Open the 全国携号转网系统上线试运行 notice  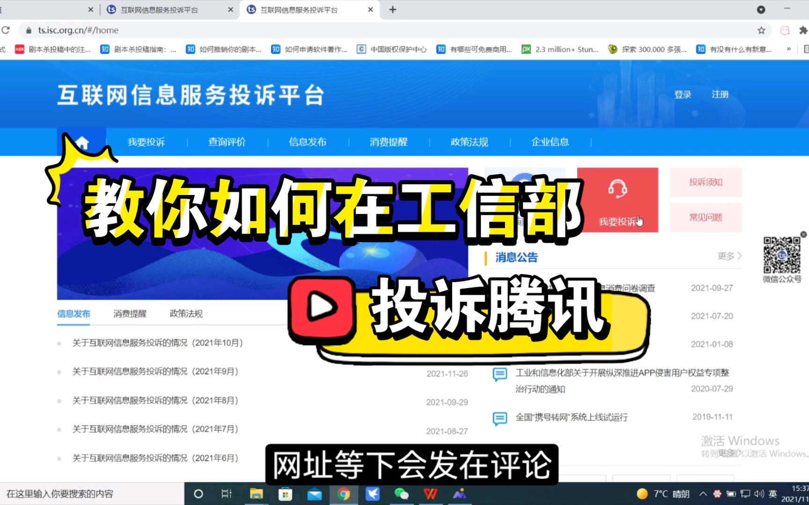[x=571, y=417]
